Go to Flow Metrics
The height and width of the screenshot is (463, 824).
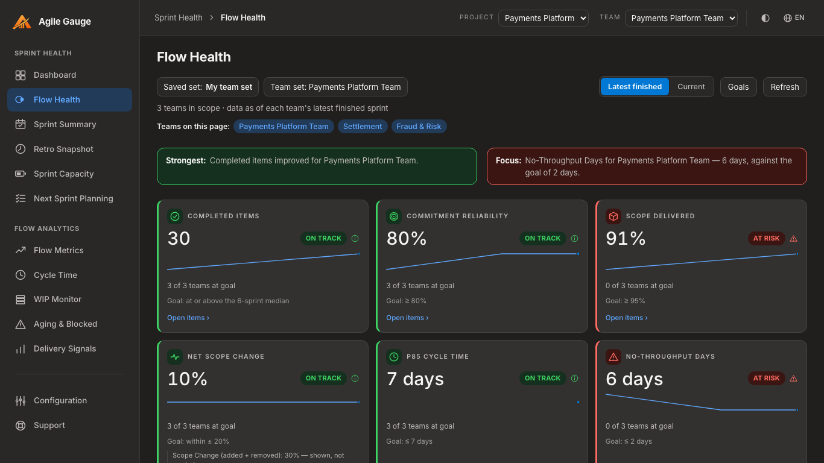tap(69, 251)
